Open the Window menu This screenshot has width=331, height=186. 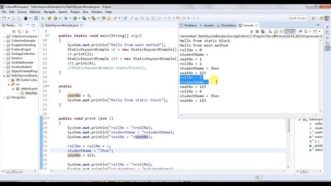(97, 12)
